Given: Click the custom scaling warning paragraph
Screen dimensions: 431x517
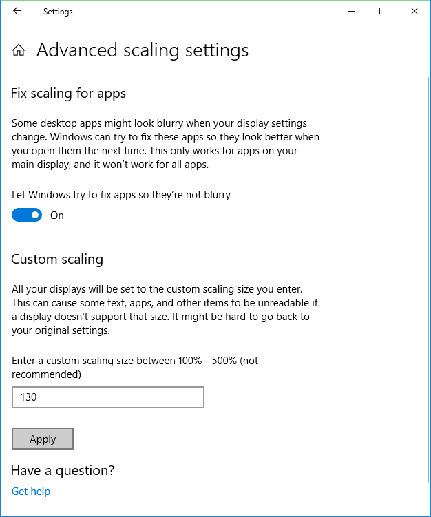Looking at the screenshot, I should [165, 310].
